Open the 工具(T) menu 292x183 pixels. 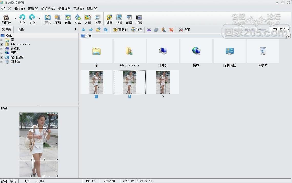[78, 9]
